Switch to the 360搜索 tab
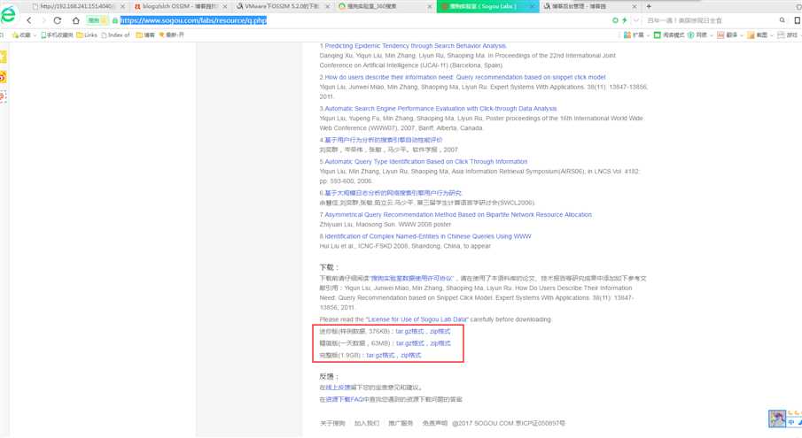This screenshot has width=802, height=438. coord(385,7)
